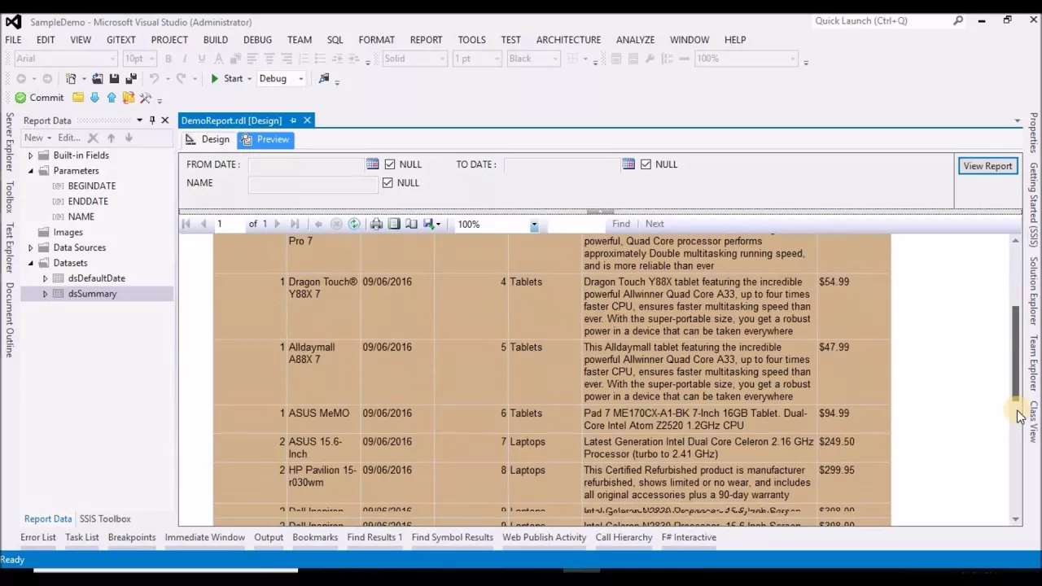This screenshot has height=586, width=1042.
Task: Open the Debug configuration dropdown
Action: [x=300, y=79]
